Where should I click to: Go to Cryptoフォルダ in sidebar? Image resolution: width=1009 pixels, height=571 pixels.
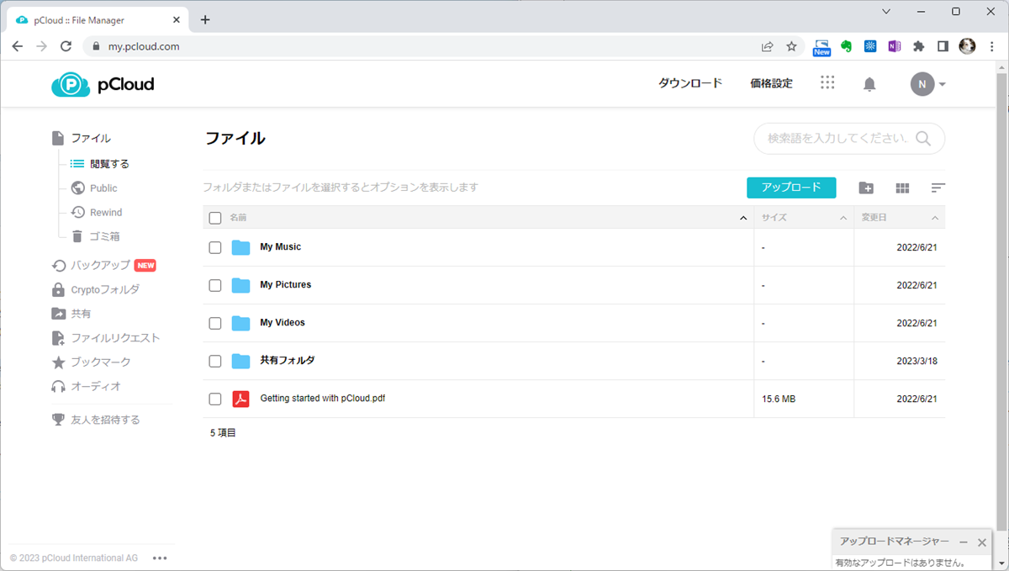coord(104,289)
